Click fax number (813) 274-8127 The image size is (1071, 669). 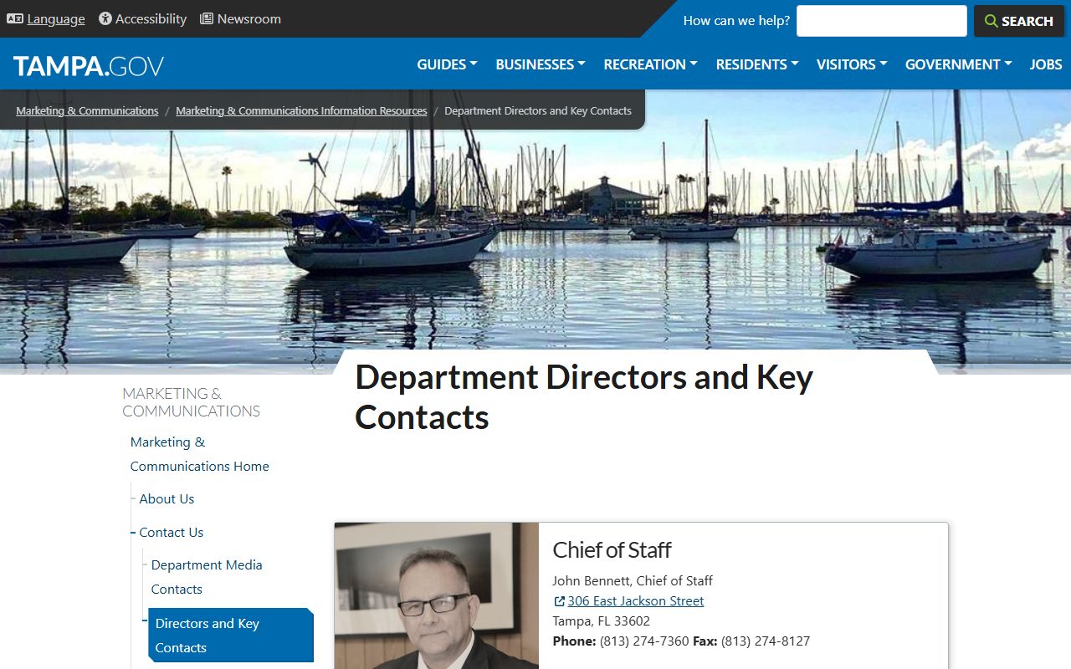tap(766, 641)
